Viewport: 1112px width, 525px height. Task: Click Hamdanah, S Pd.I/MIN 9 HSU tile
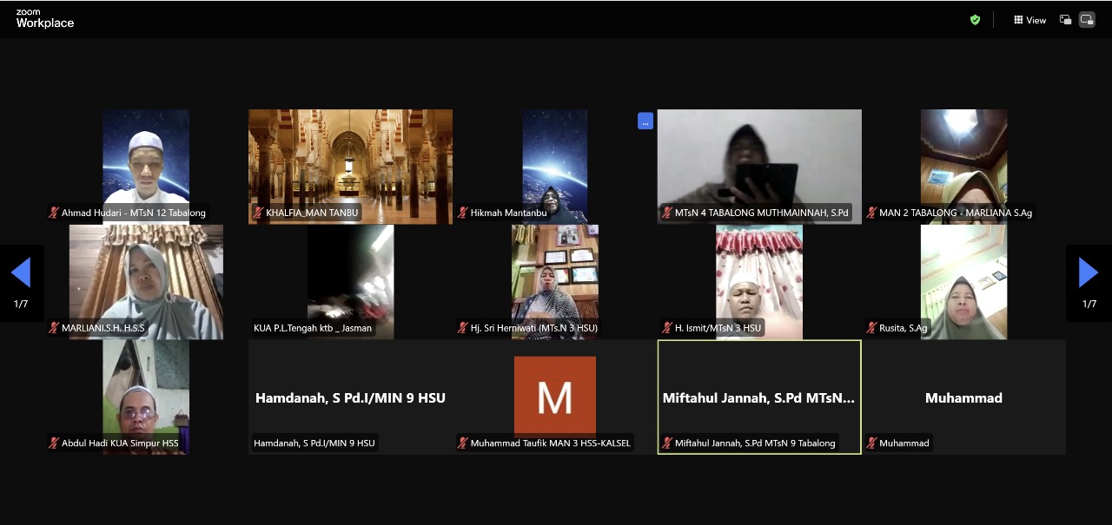pos(350,397)
